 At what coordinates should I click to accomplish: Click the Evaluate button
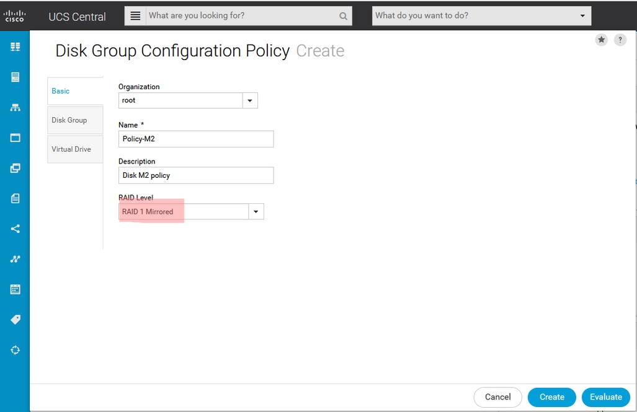point(606,397)
